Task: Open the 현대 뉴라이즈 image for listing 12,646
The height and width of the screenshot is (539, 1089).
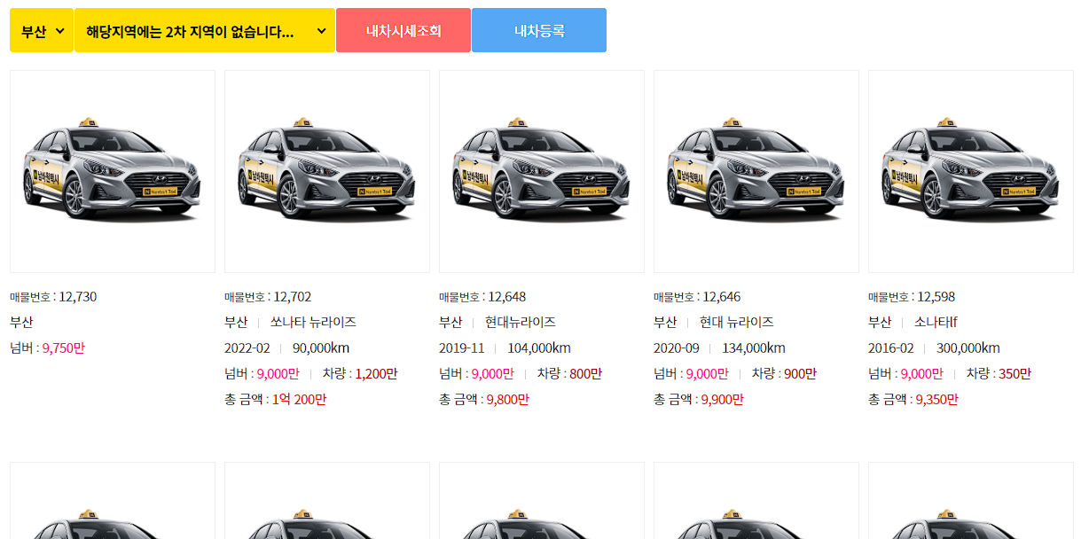Action: (x=756, y=170)
